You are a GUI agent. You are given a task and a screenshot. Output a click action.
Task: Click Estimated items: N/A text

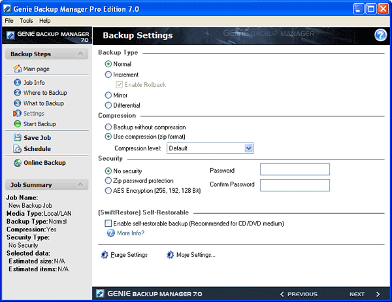39,269
